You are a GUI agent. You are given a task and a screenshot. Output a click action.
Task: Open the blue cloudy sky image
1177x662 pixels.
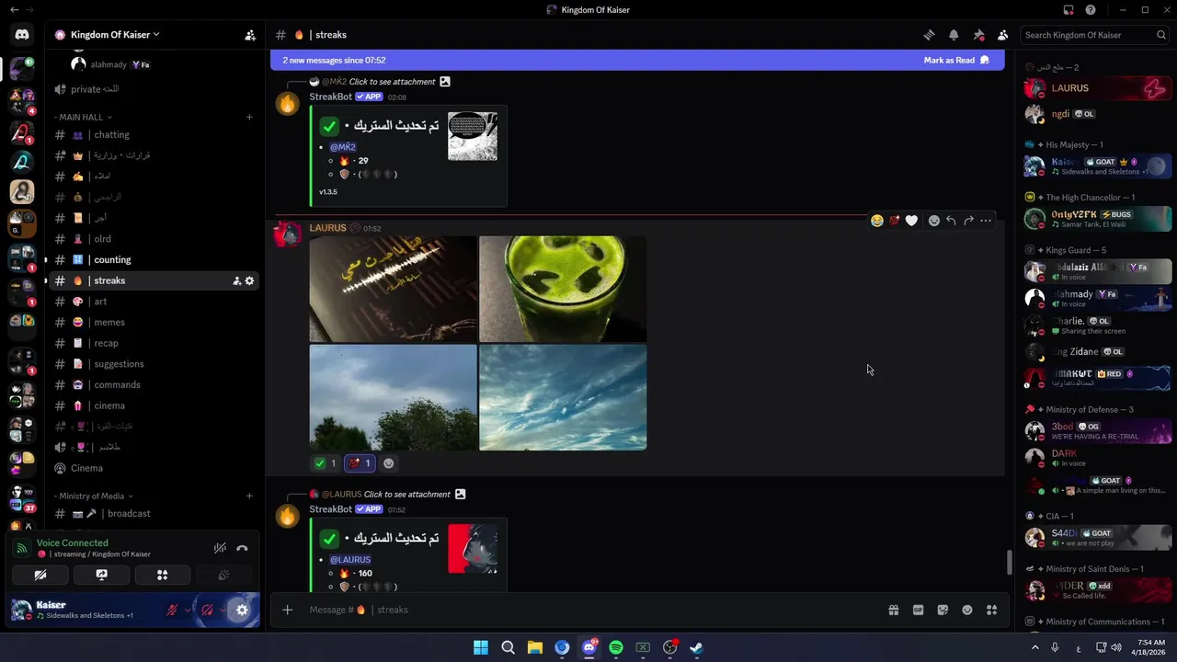coord(563,397)
